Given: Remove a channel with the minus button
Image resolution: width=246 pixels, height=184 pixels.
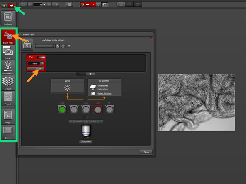Looking at the screenshot, I should pos(81,74).
